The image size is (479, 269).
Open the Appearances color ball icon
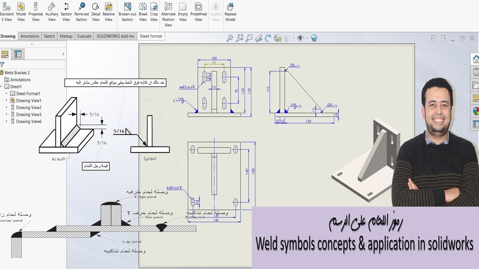coord(475,111)
